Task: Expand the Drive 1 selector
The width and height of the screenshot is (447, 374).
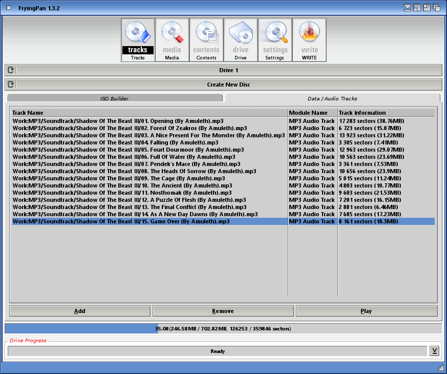Action: (229, 70)
